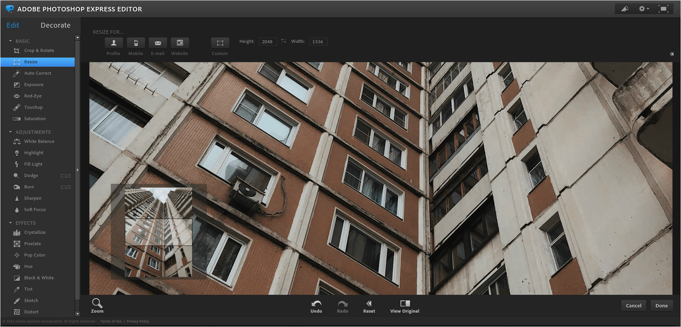This screenshot has width=681, height=327.
Task: Reset all image changes
Action: (369, 306)
